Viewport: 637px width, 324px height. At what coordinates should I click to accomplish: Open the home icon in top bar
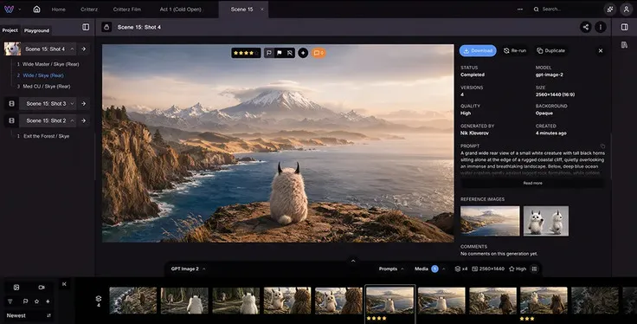[x=36, y=9]
